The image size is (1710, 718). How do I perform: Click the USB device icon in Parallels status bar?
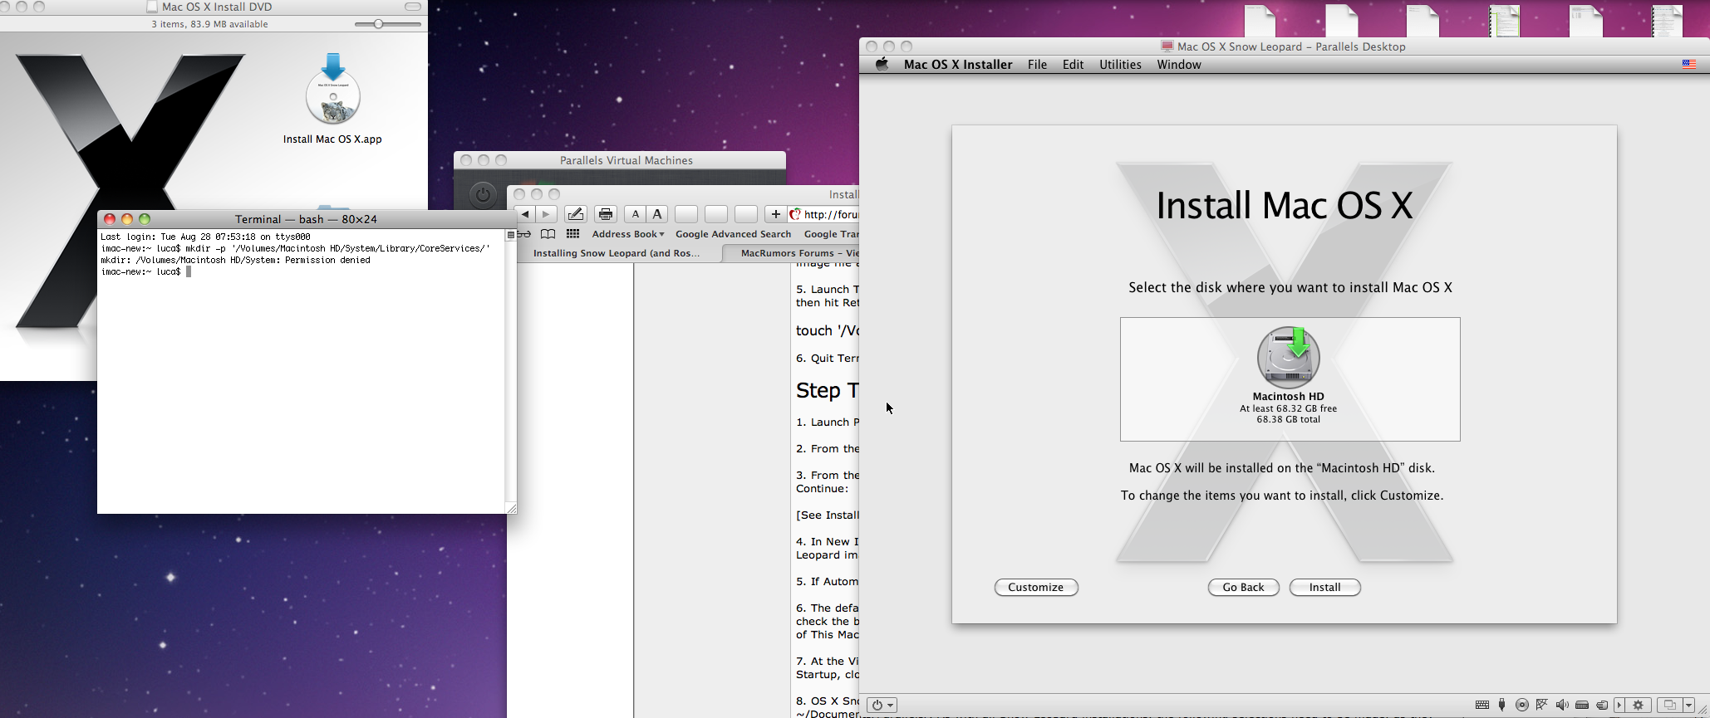coord(1501,705)
